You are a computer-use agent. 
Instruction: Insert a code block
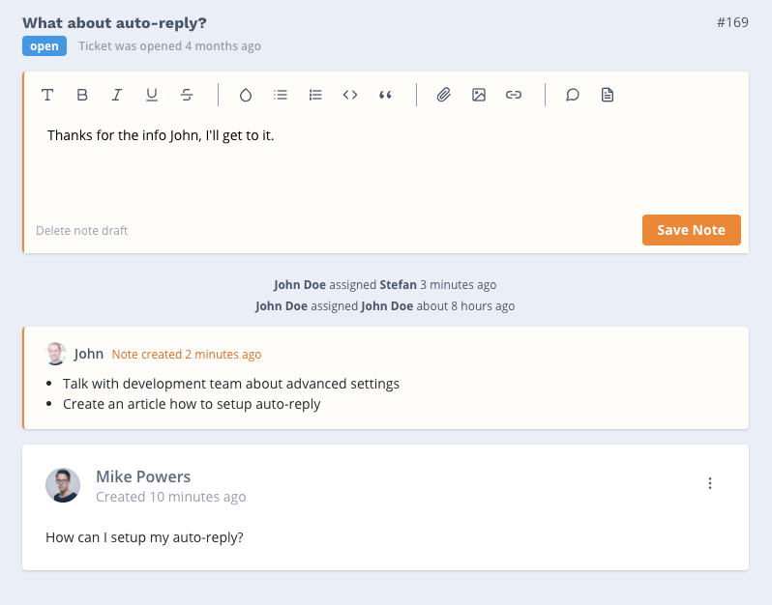coord(350,95)
